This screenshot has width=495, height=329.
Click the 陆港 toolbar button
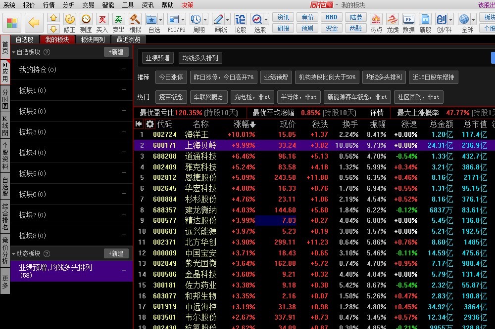(x=356, y=17)
